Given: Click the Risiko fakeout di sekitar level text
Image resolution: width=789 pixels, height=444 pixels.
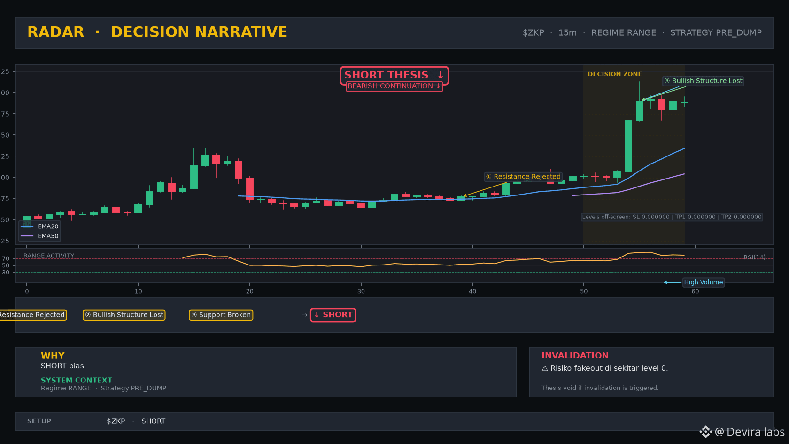Looking at the screenshot, I should coord(609,368).
